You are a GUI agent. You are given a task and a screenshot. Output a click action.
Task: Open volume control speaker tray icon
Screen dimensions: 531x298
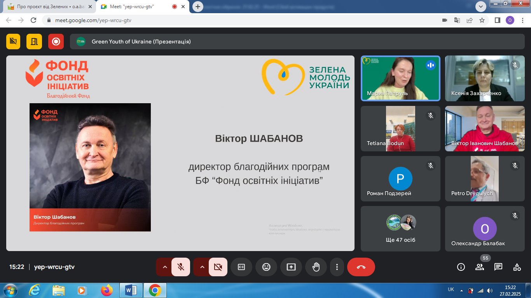(x=490, y=290)
